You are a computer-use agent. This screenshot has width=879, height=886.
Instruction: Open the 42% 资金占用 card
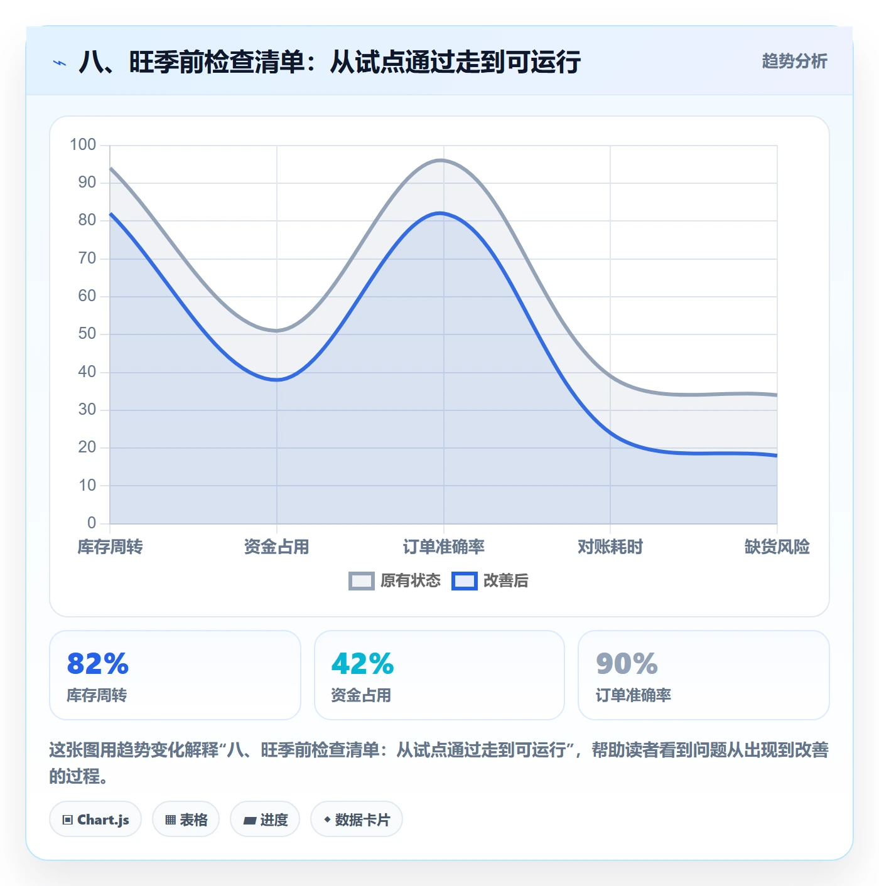(x=439, y=675)
